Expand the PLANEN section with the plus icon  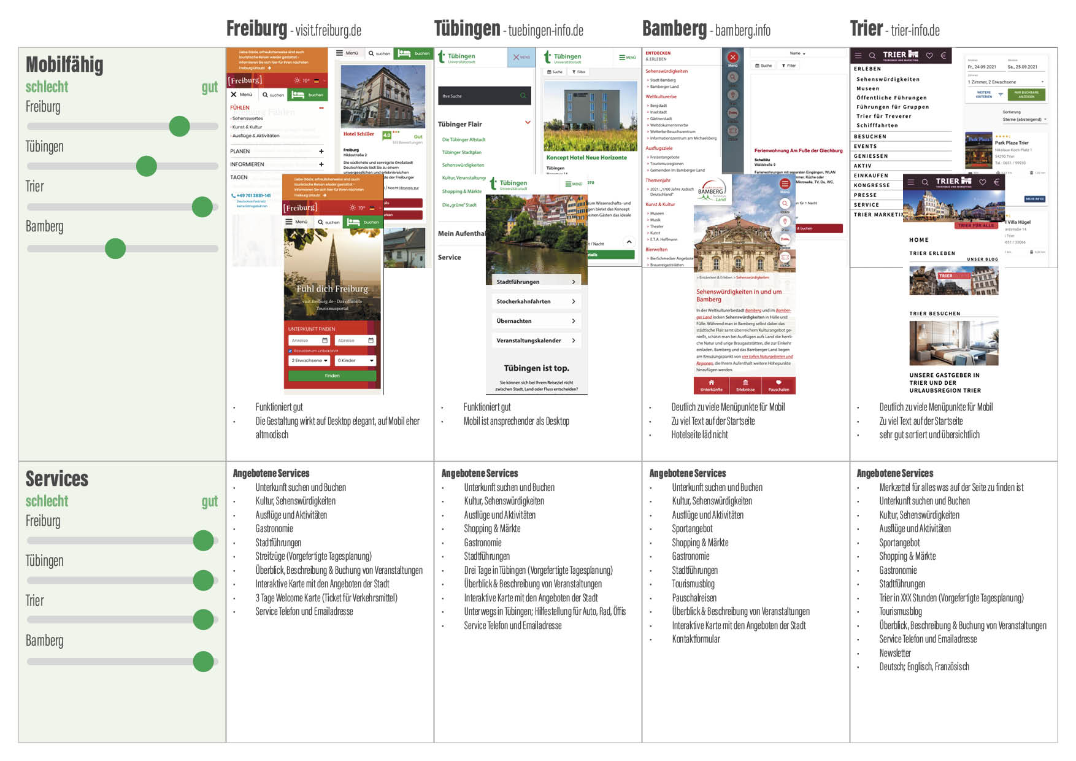pos(321,152)
